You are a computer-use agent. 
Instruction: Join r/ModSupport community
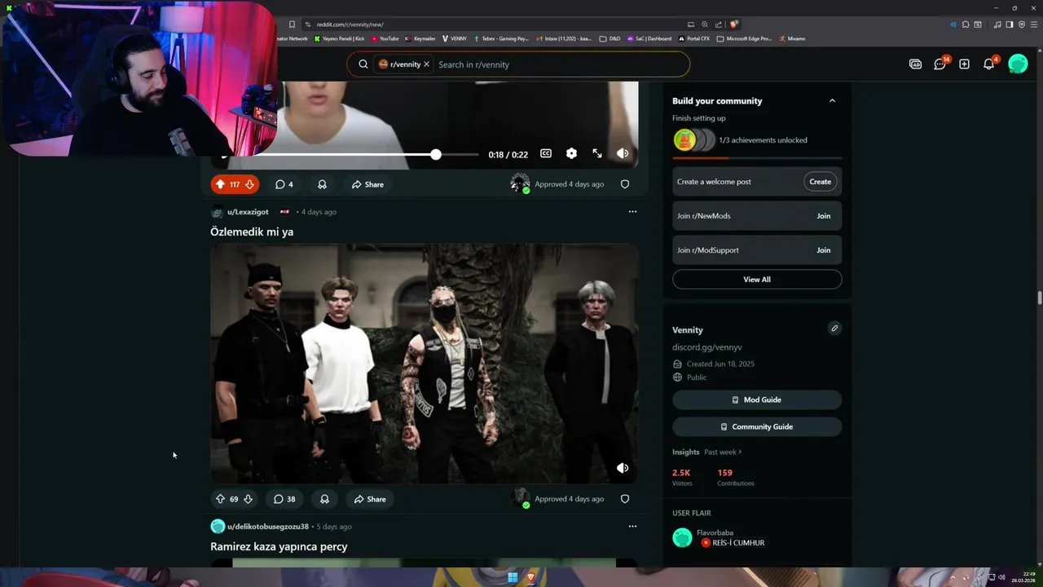[x=823, y=250]
